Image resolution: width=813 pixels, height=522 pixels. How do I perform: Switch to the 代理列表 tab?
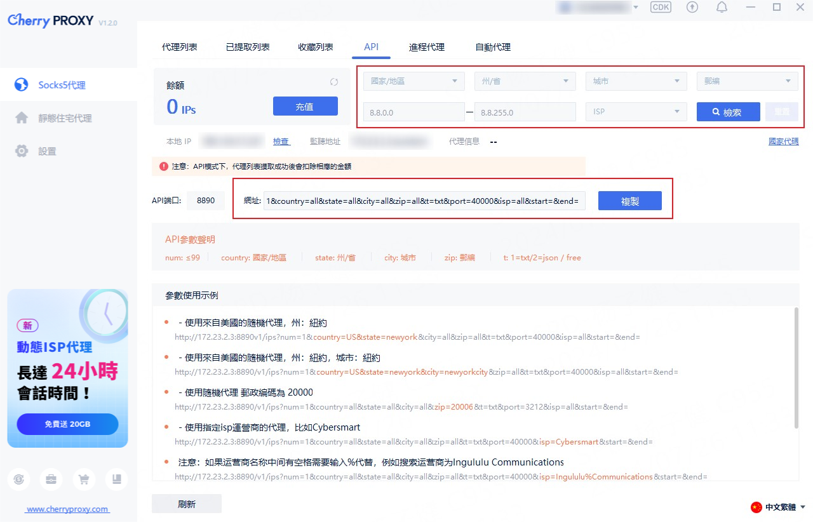pyautogui.click(x=179, y=47)
